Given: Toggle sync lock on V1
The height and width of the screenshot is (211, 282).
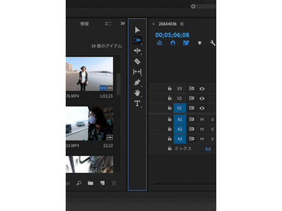Looking at the screenshot, I should pyautogui.click(x=192, y=108).
